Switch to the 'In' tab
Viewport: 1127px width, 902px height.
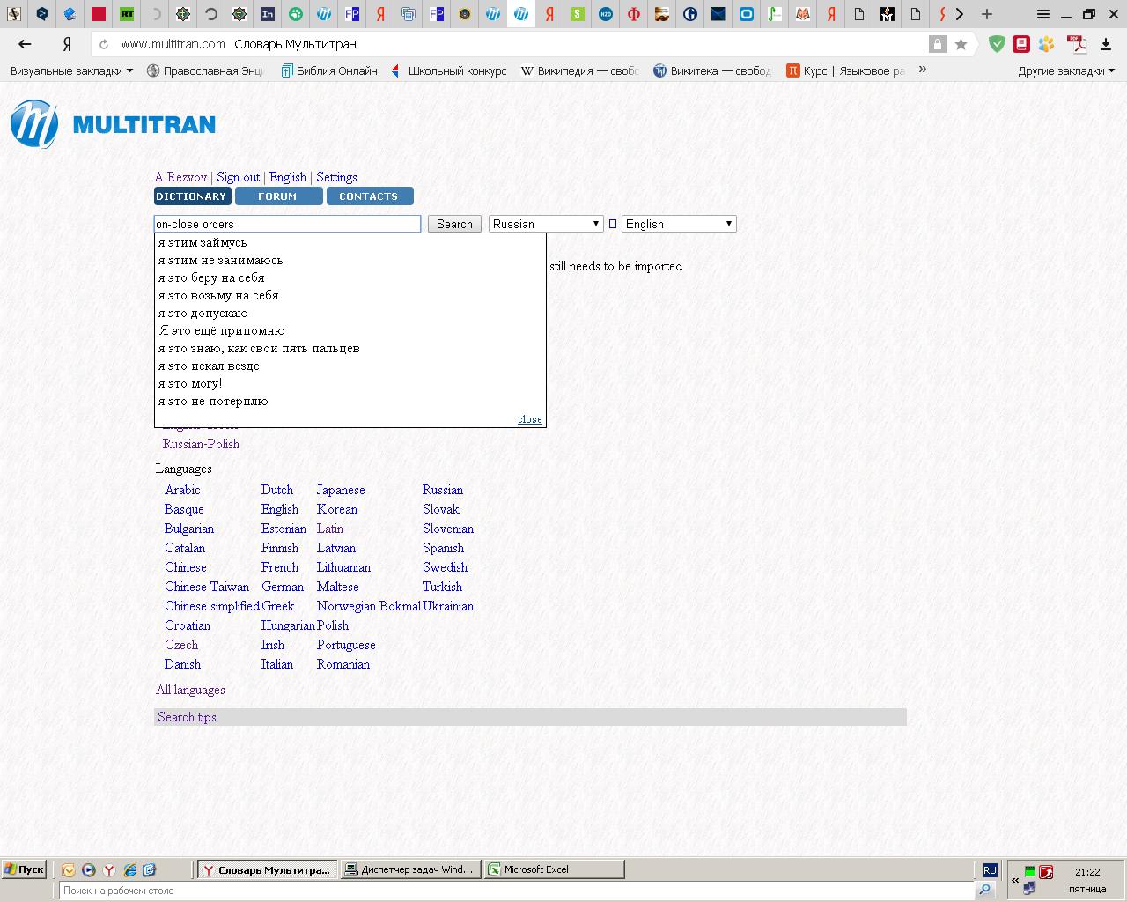tap(268, 14)
